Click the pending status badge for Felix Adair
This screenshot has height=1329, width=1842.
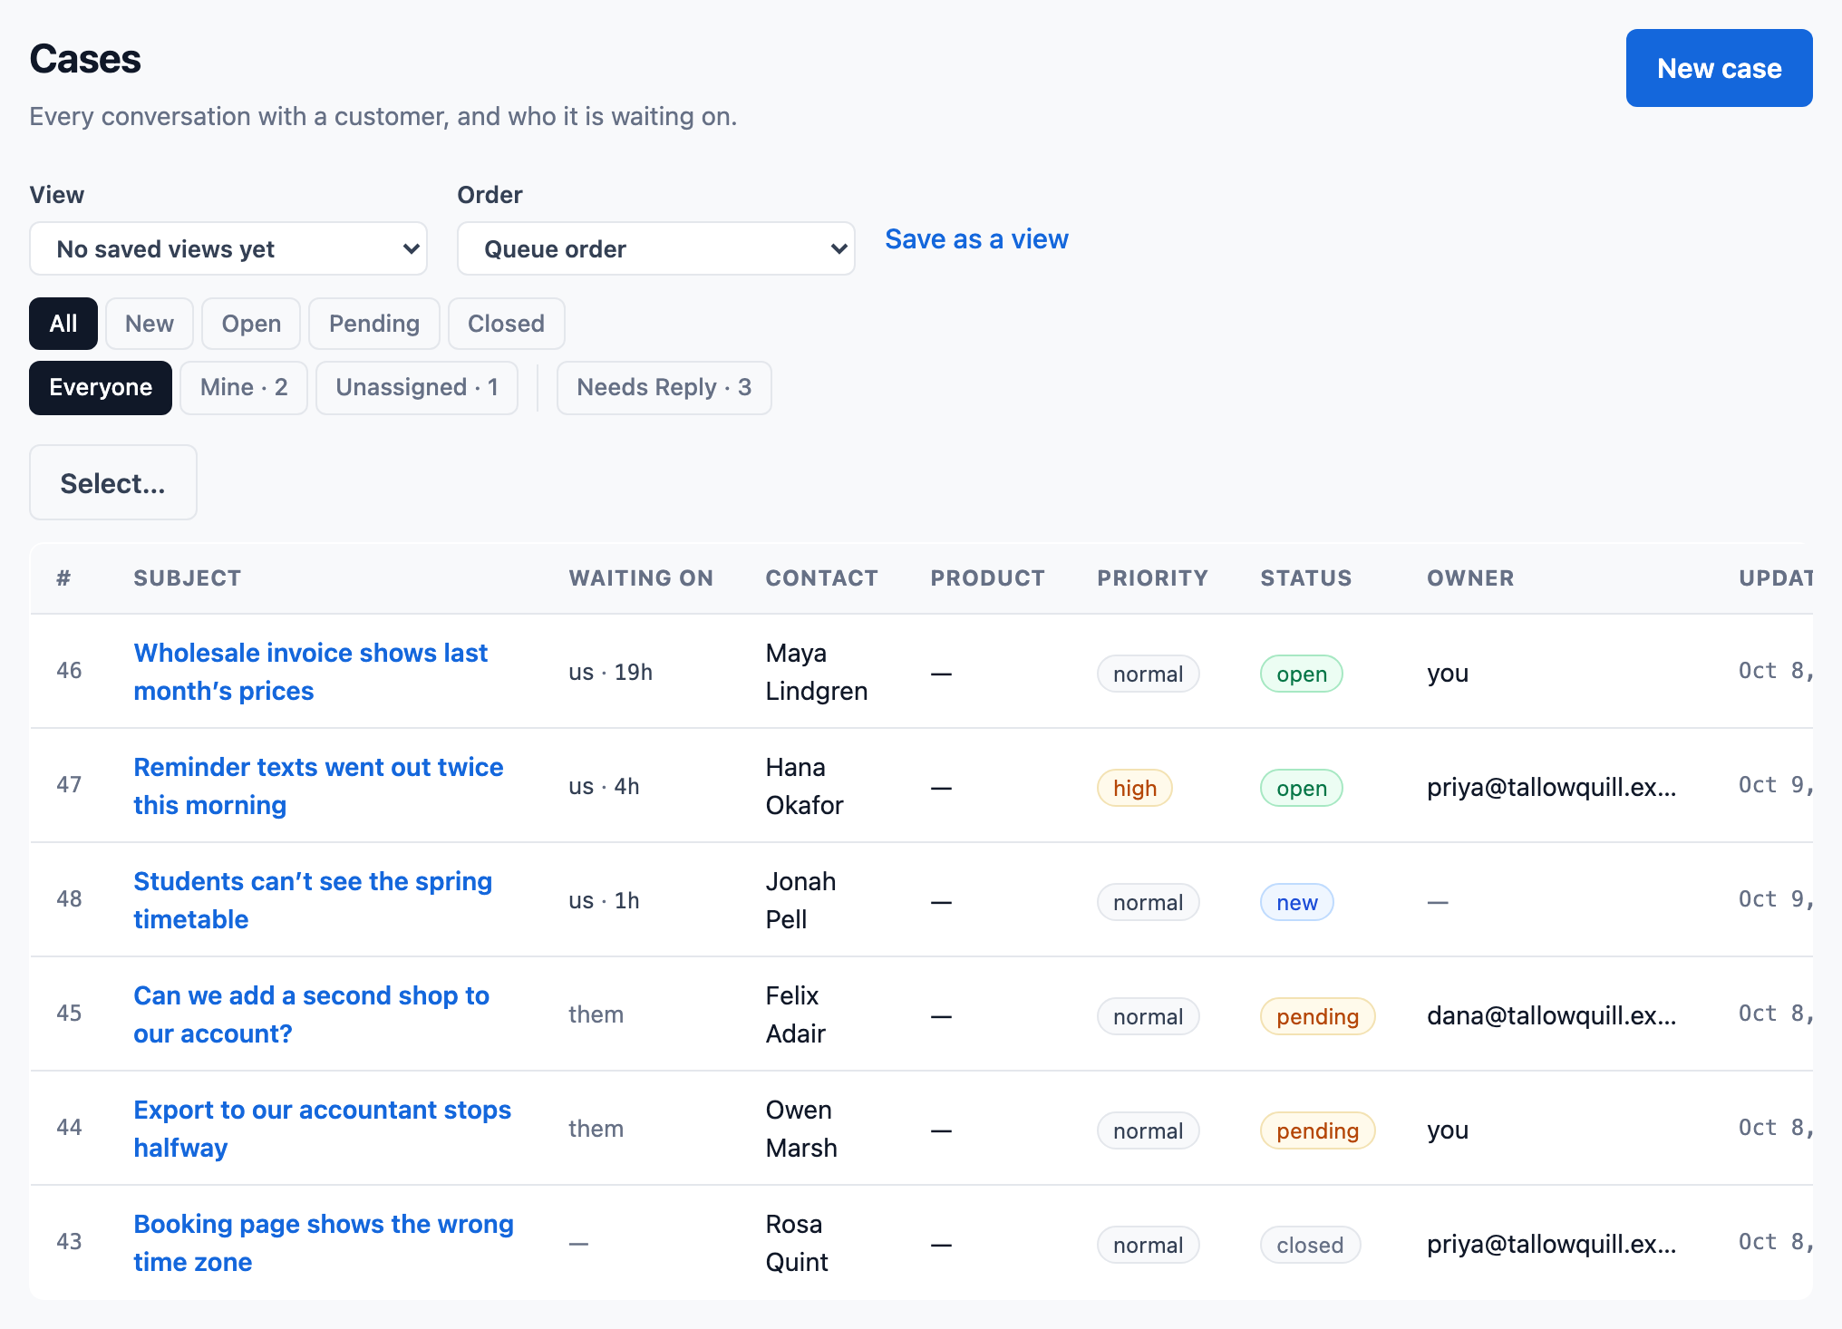pyautogui.click(x=1317, y=1016)
